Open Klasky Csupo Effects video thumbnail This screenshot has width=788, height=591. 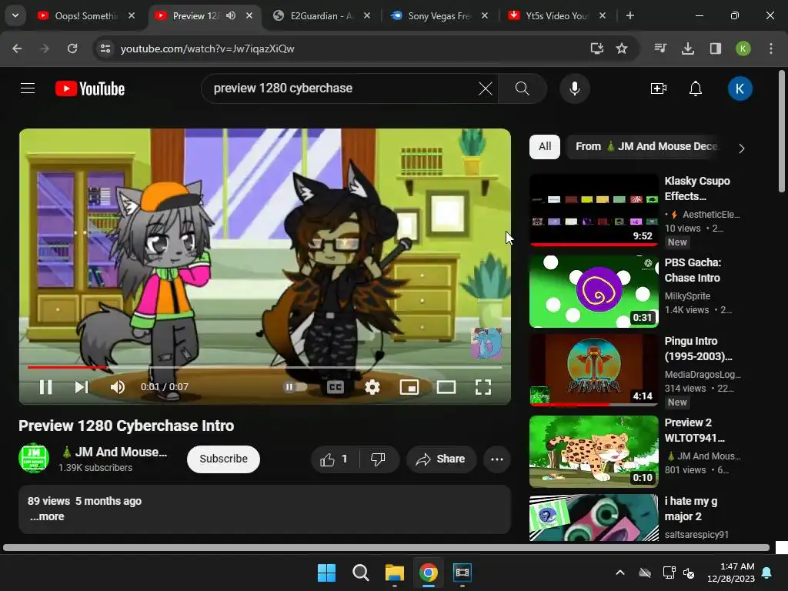(594, 210)
